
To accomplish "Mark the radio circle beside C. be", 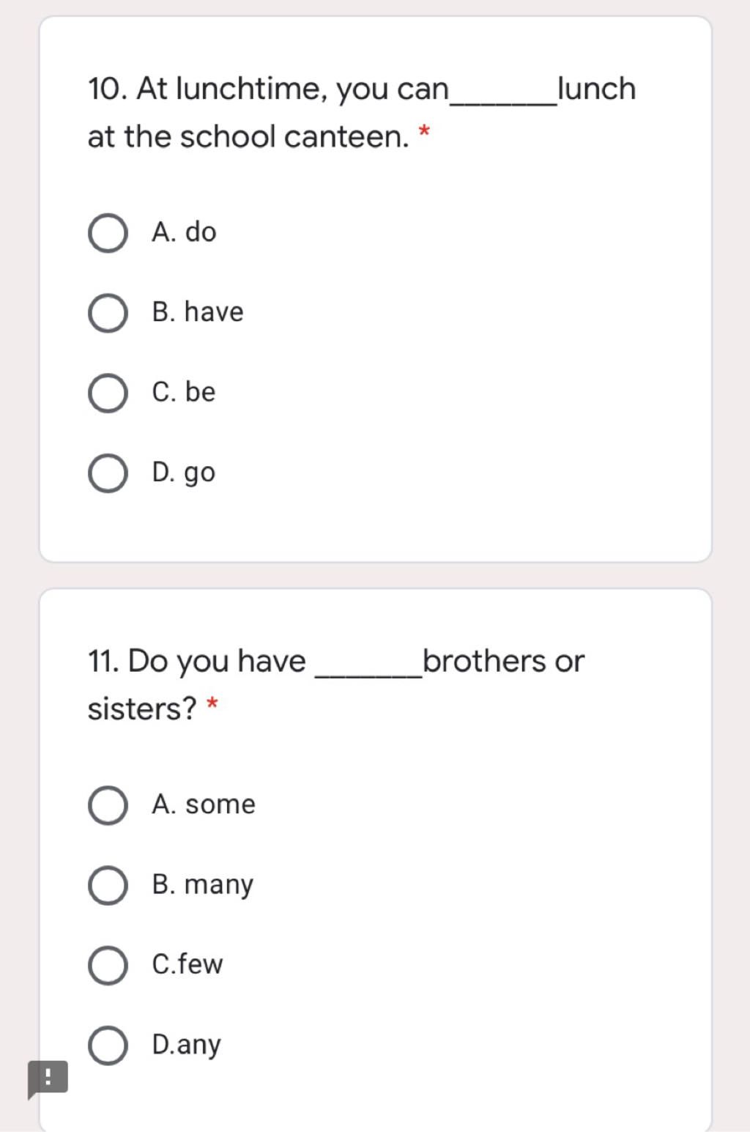I will 108,393.
